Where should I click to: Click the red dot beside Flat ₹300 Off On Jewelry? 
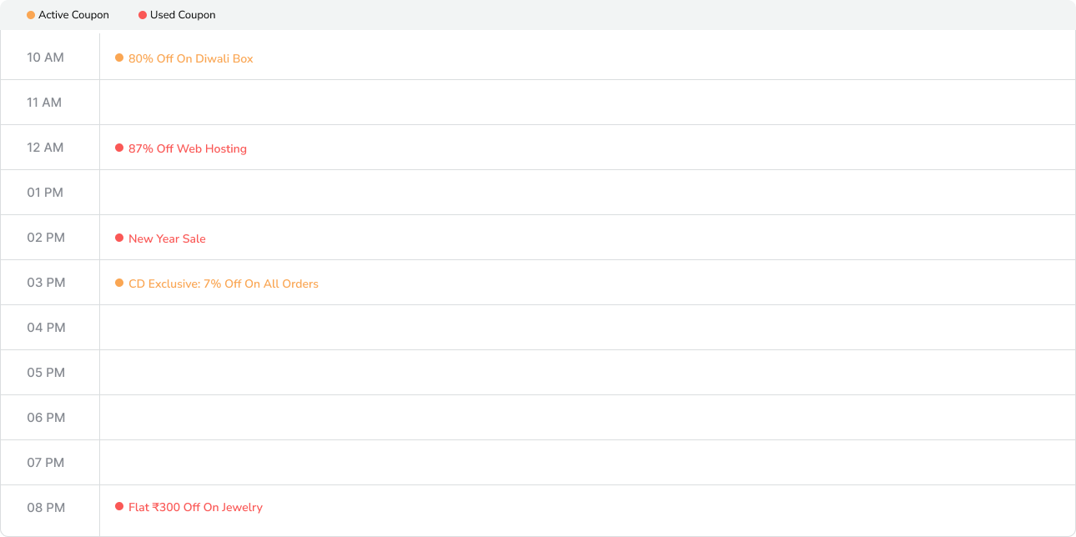tap(119, 507)
